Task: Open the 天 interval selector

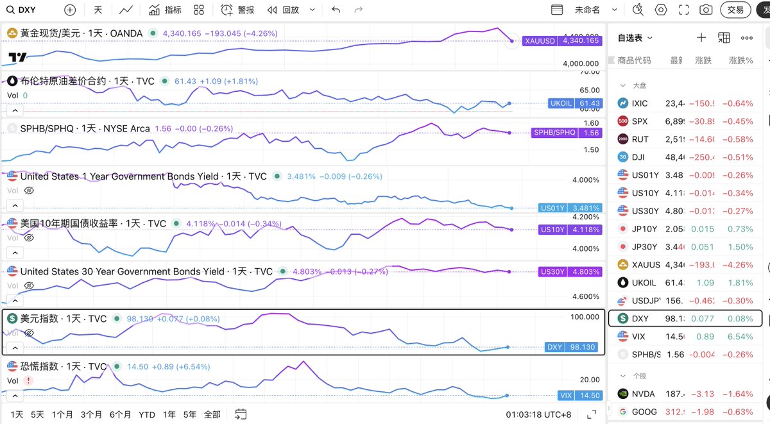Action: 98,10
